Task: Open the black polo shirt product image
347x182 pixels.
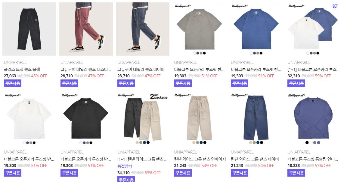Action: point(86,118)
